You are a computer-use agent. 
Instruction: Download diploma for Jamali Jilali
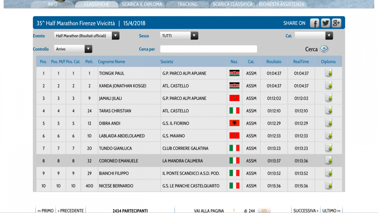click(328, 98)
